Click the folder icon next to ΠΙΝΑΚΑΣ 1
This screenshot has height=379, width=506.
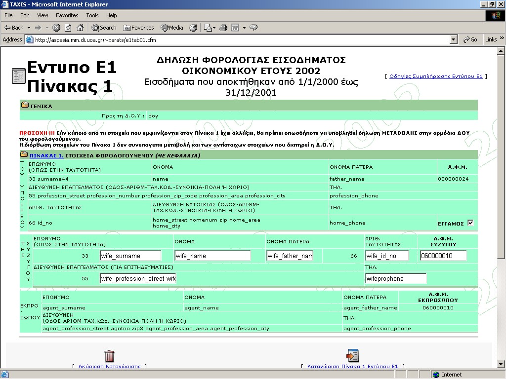point(24,154)
